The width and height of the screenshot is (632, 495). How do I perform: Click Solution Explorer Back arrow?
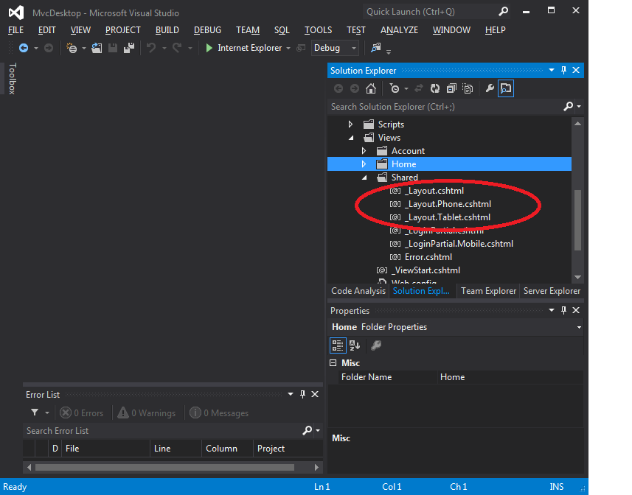(x=338, y=88)
